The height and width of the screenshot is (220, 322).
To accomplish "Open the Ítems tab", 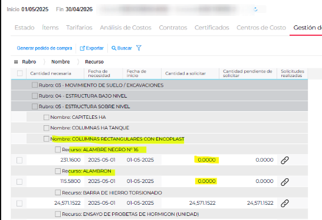I will 50,28.
